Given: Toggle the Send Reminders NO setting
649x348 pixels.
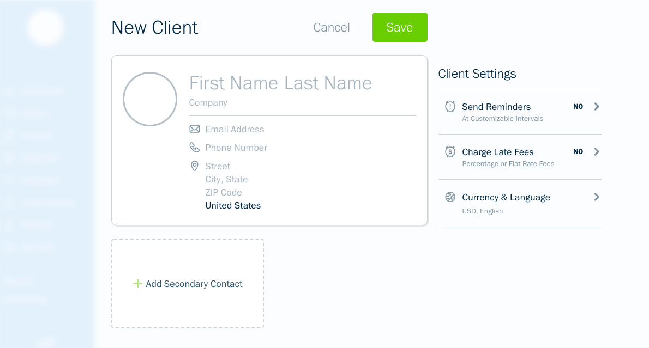Looking at the screenshot, I should [578, 107].
